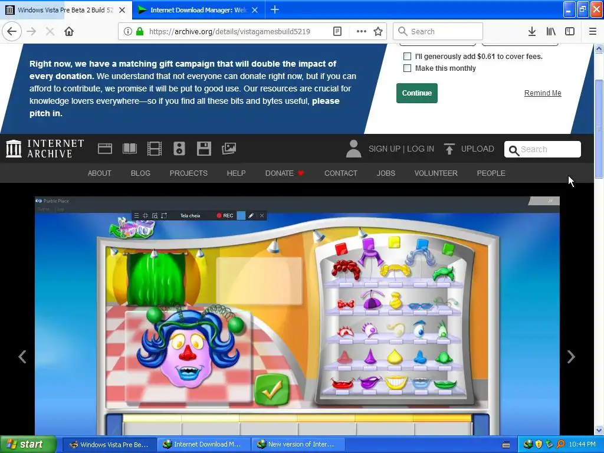Click the scrollbar up arrow
604x453 pixels.
(x=599, y=48)
